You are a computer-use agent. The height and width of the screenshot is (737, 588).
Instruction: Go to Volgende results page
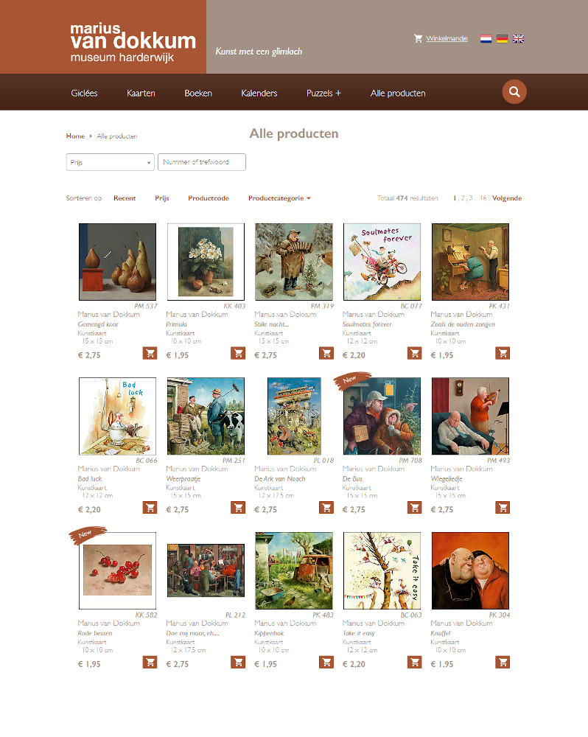tap(507, 198)
